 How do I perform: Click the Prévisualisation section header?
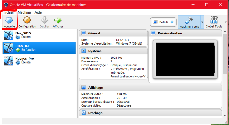click(x=185, y=33)
